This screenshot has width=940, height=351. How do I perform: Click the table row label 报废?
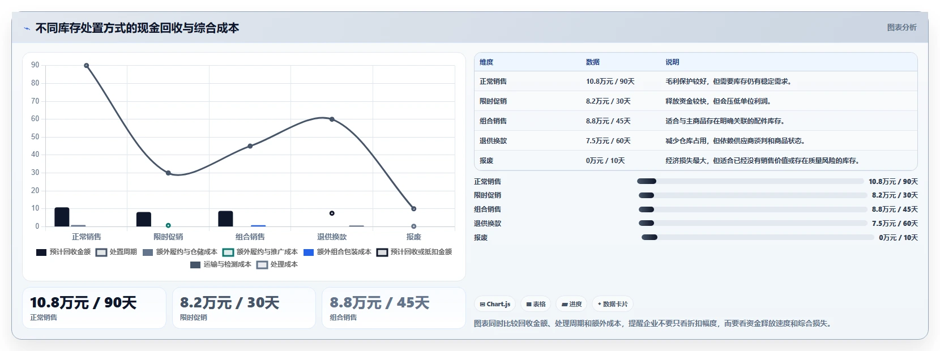tap(486, 161)
